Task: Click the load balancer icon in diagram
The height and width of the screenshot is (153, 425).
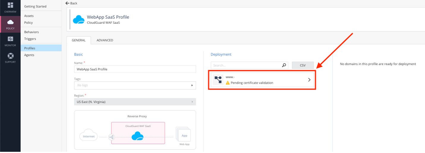Action: point(111,137)
